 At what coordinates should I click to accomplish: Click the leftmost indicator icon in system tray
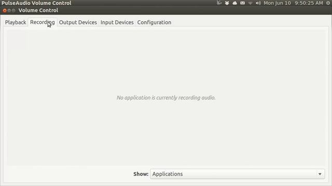point(219,3)
